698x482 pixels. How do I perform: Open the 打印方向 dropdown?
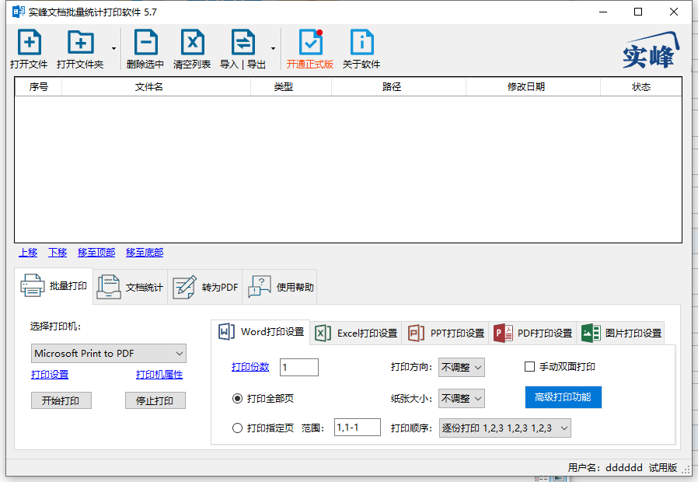tap(461, 368)
